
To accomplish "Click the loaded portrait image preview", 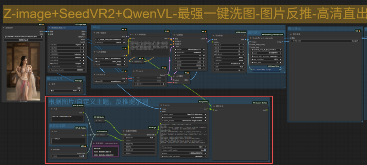I will [x=23, y=72].
